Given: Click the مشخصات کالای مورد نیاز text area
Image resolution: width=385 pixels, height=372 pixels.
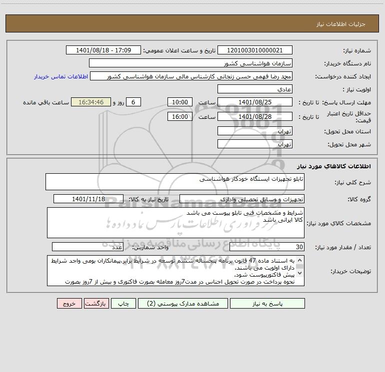Looking at the screenshot, I should point(175,223).
